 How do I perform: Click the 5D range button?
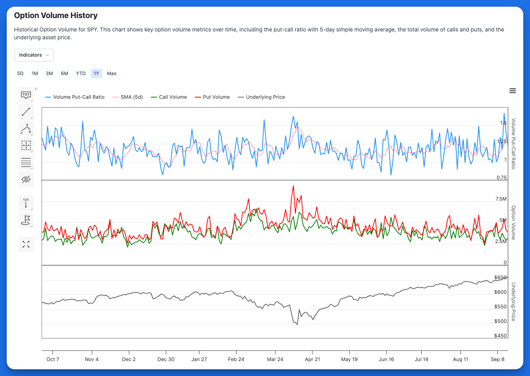(x=20, y=74)
